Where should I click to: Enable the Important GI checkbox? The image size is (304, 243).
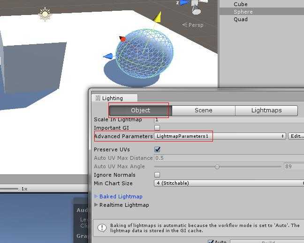pos(157,128)
